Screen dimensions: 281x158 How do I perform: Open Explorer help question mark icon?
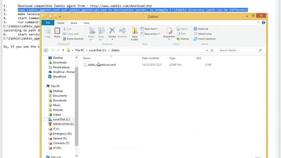263,22
